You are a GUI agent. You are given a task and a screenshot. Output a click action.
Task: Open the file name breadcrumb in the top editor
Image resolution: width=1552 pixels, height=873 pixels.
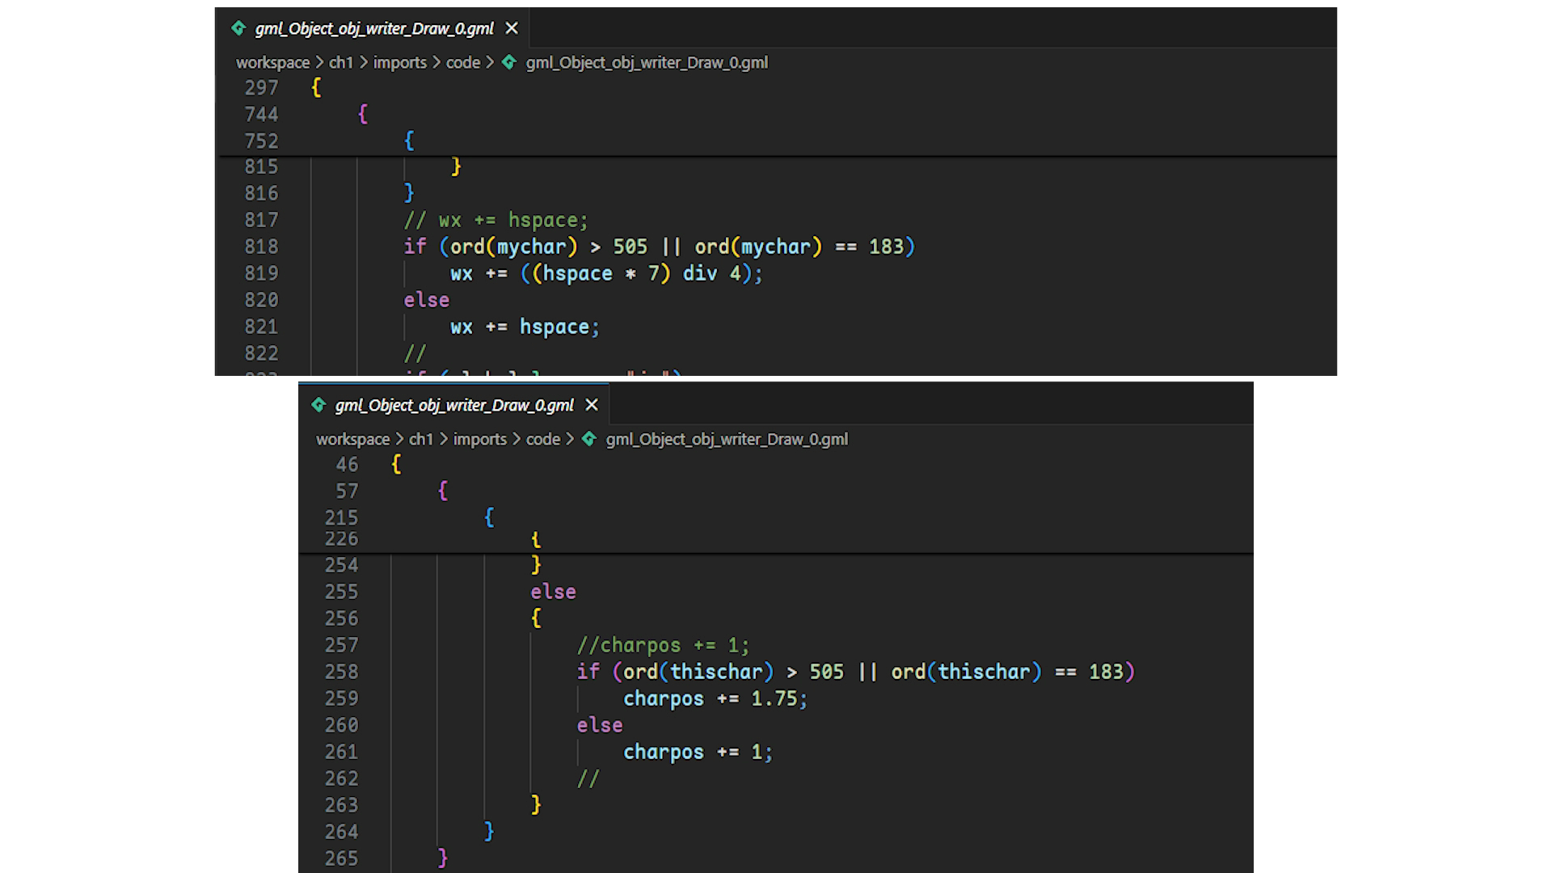[647, 62]
